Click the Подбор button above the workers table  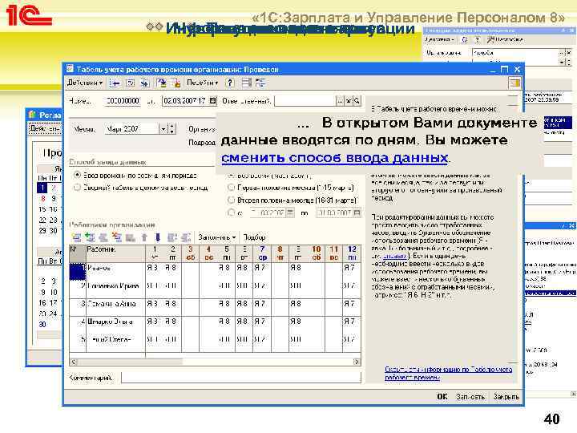point(254,237)
